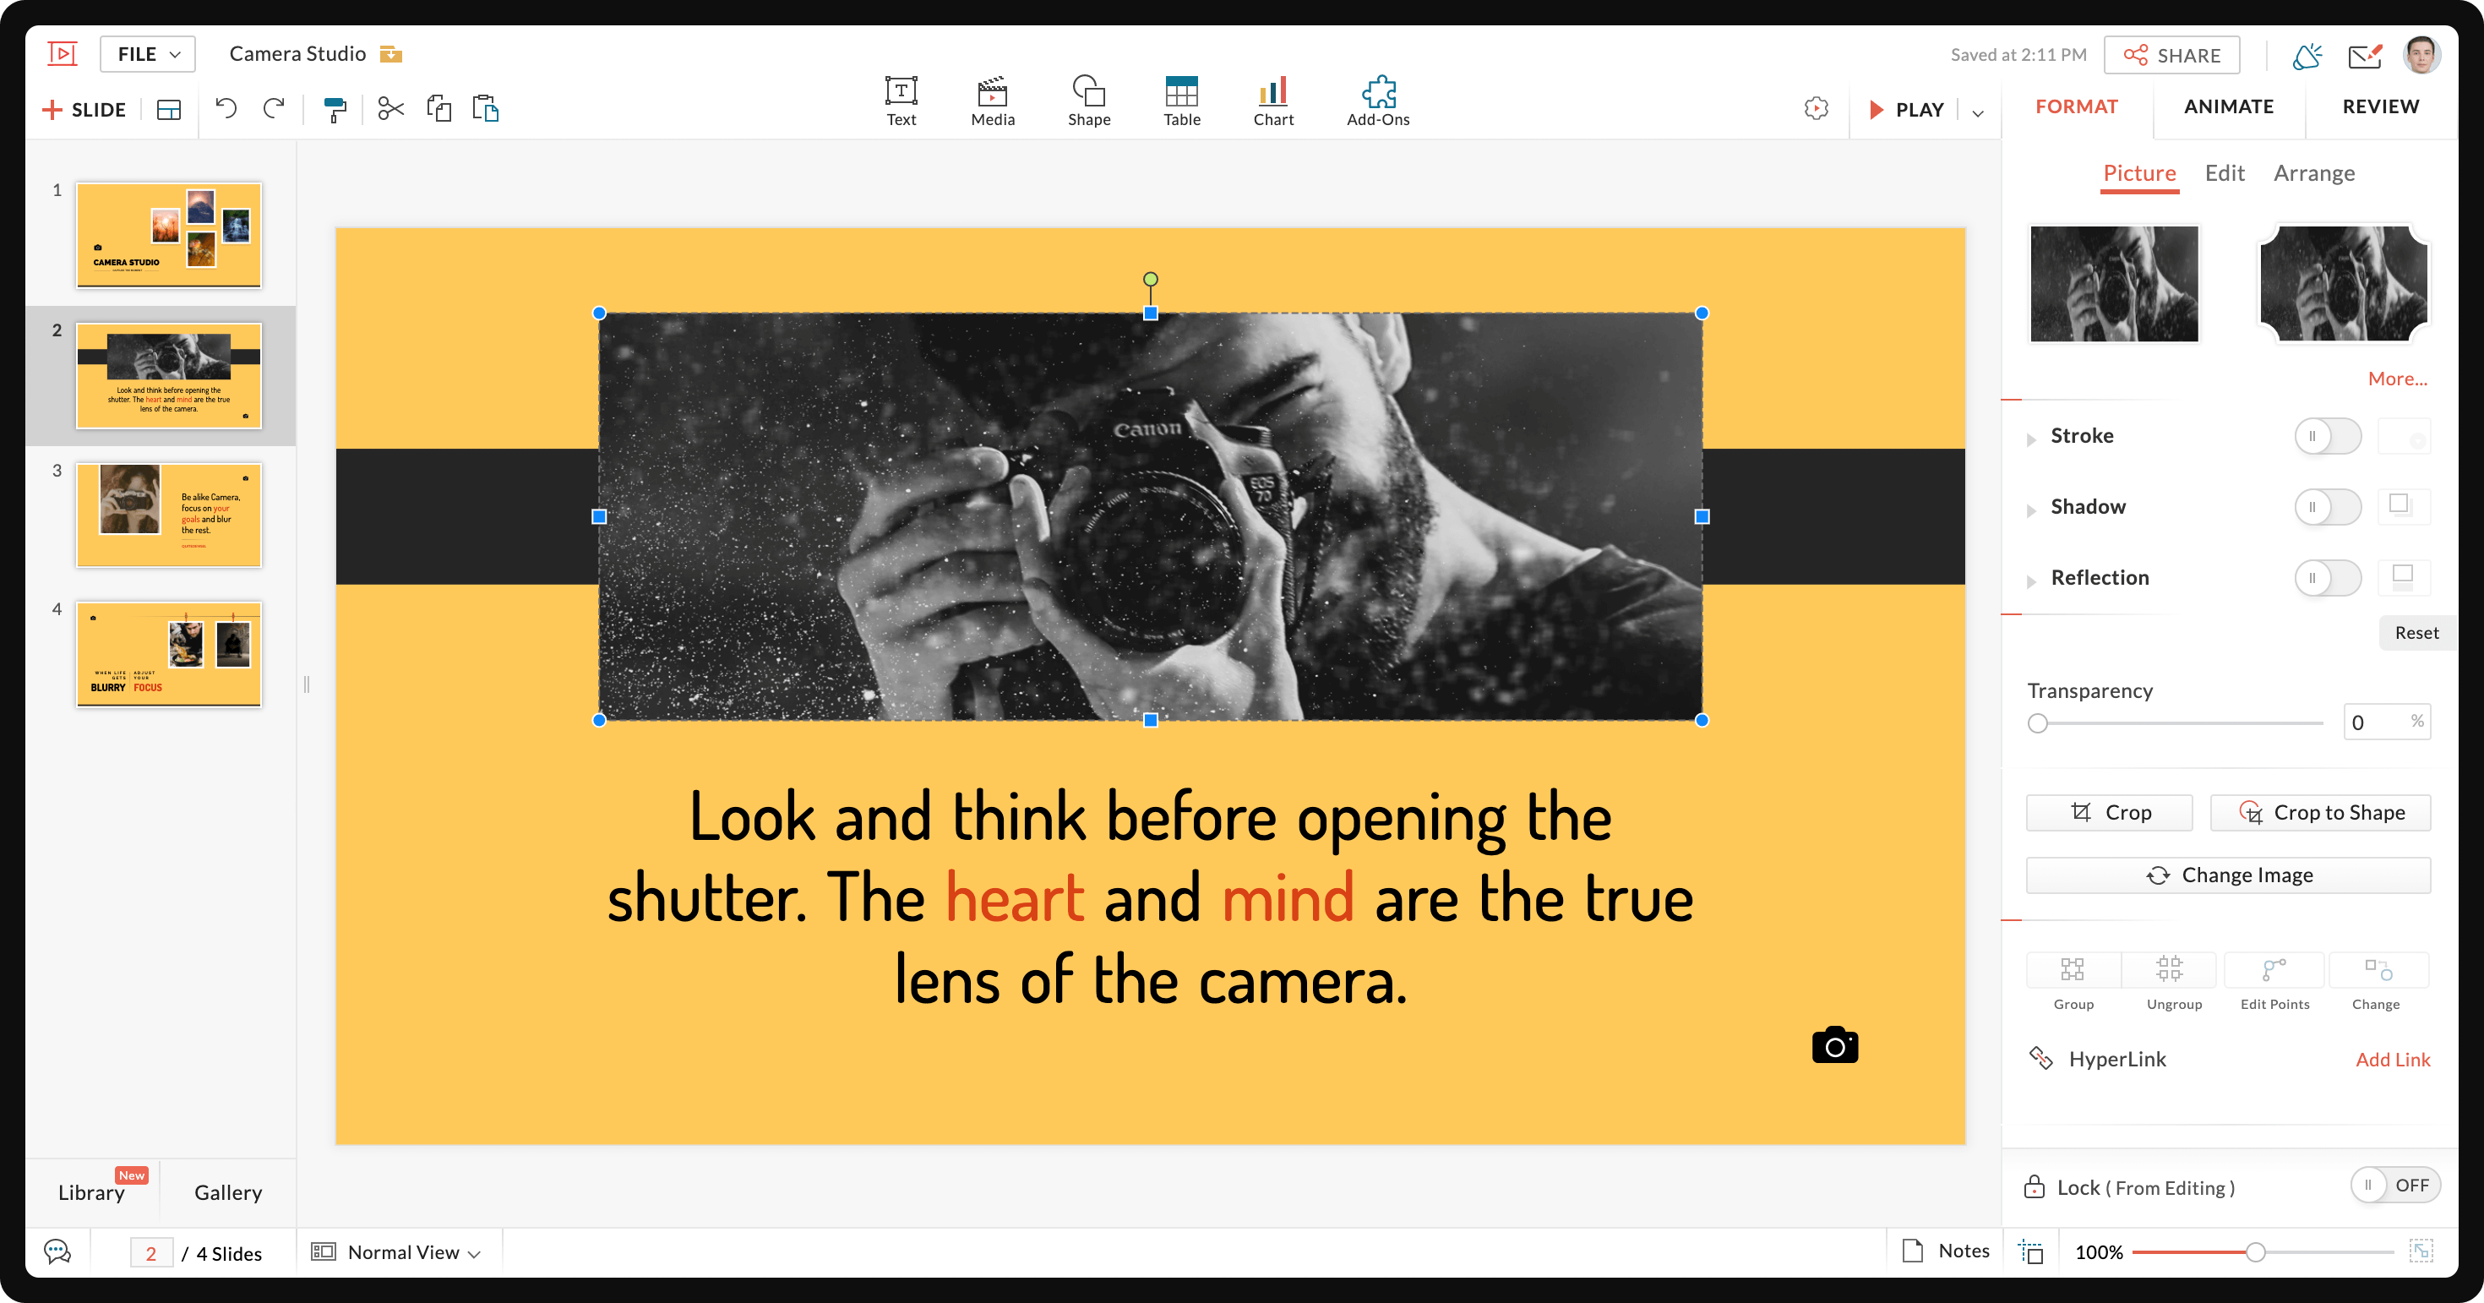2484x1303 pixels.
Task: Expand the Stroke settings section
Action: click(2032, 433)
